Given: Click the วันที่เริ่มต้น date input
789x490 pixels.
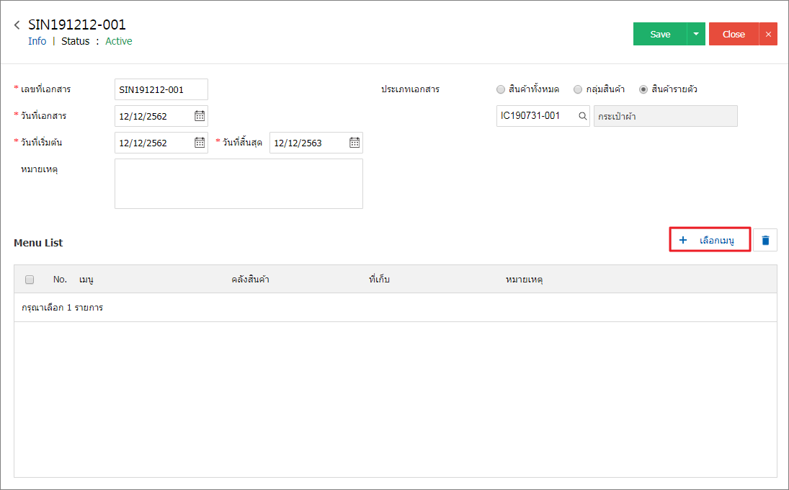Looking at the screenshot, I should tap(161, 143).
